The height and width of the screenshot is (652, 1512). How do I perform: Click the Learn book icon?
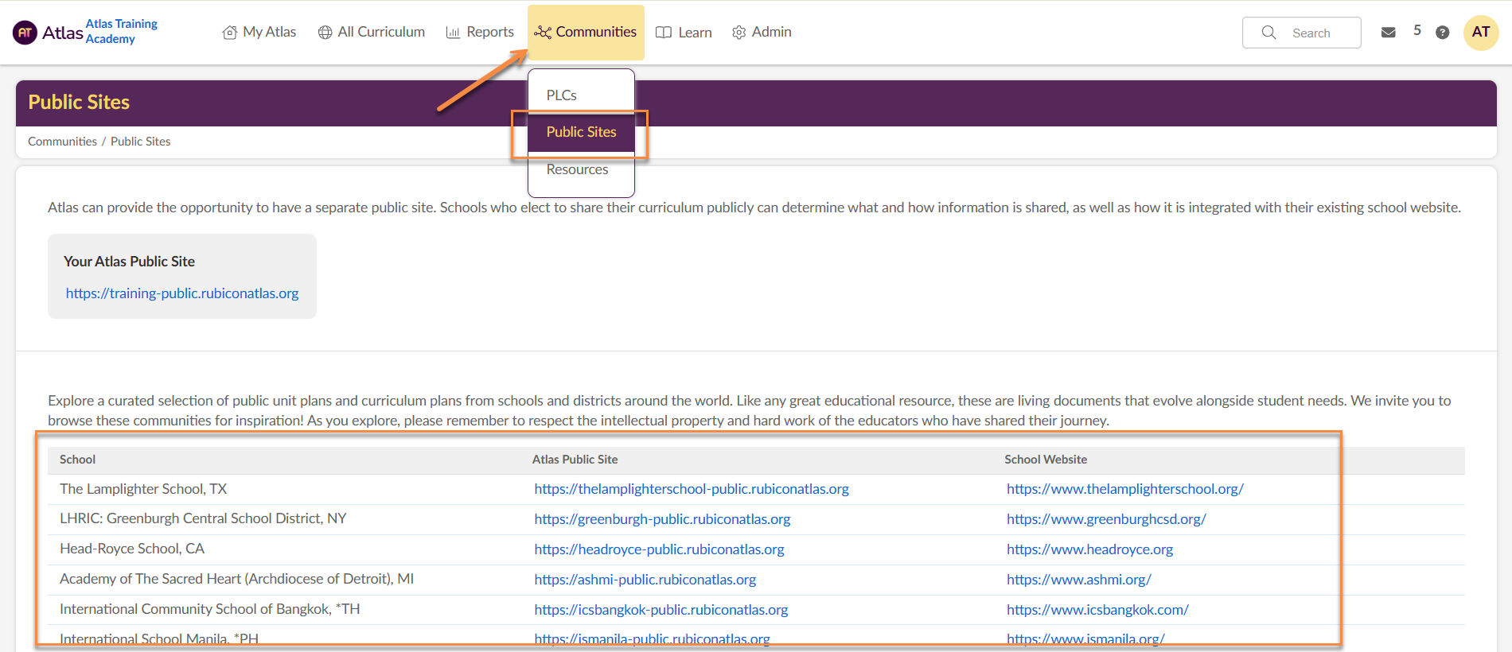click(664, 33)
